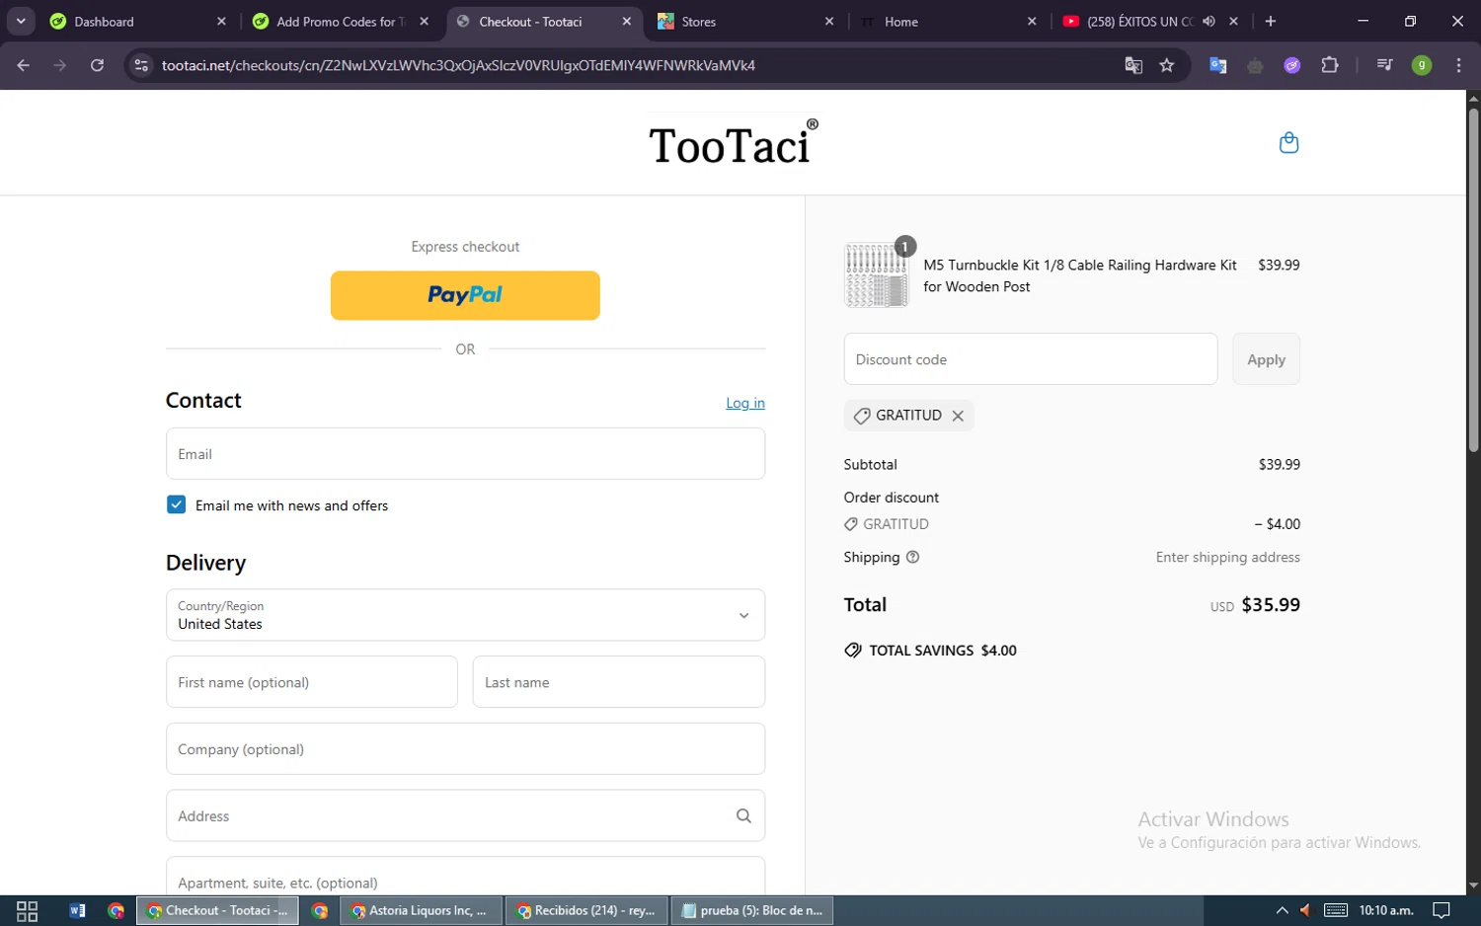Expand the Country/Region dropdown
This screenshot has width=1481, height=926.
coord(465,615)
